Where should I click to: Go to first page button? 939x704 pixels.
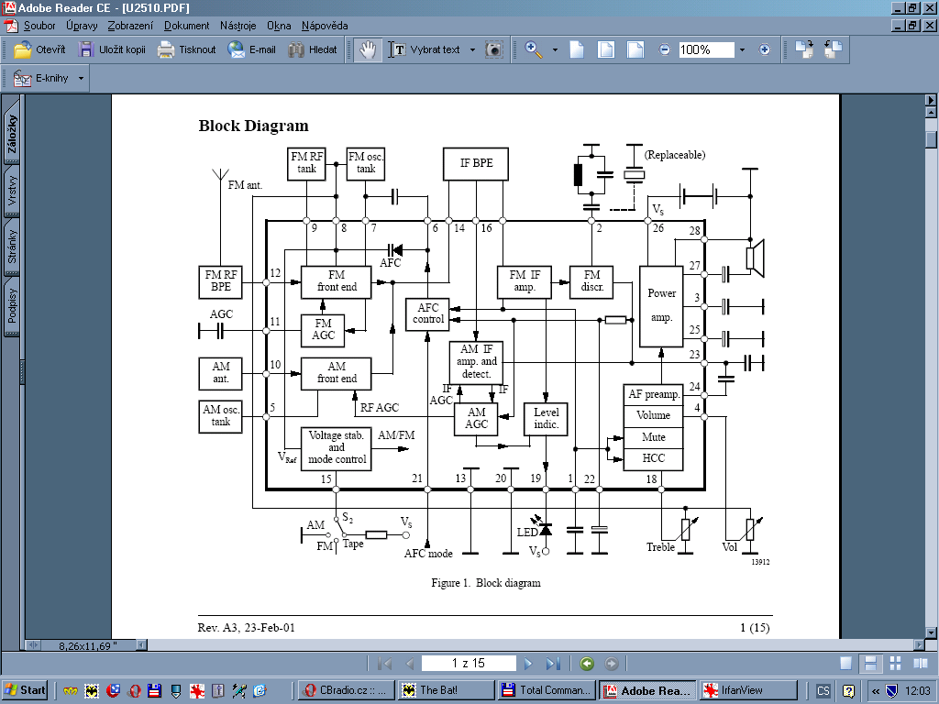pyautogui.click(x=384, y=664)
